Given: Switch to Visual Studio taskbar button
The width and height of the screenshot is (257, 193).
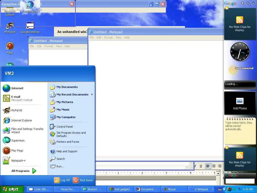Looking at the screenshot, I should [x=67, y=189].
